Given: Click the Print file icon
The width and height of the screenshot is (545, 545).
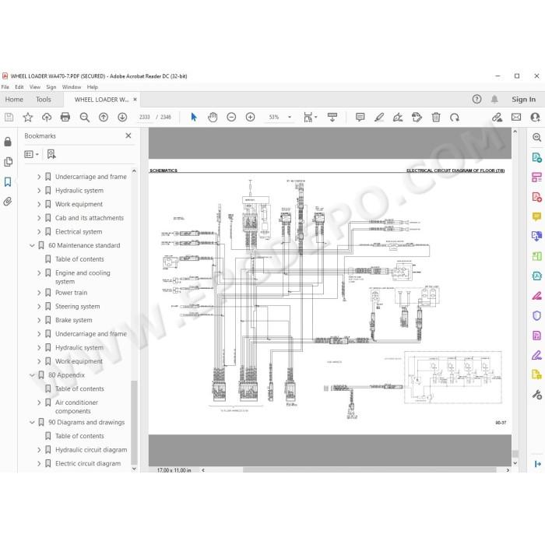Looking at the screenshot, I should click(x=65, y=117).
